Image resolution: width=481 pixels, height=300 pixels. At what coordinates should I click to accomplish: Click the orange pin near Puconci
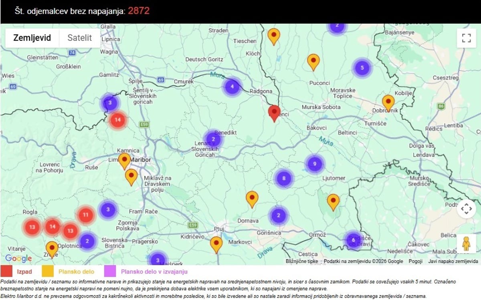[x=313, y=62]
